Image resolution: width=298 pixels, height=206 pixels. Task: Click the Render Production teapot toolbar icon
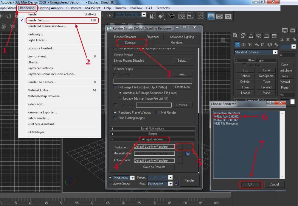(x=228, y=16)
